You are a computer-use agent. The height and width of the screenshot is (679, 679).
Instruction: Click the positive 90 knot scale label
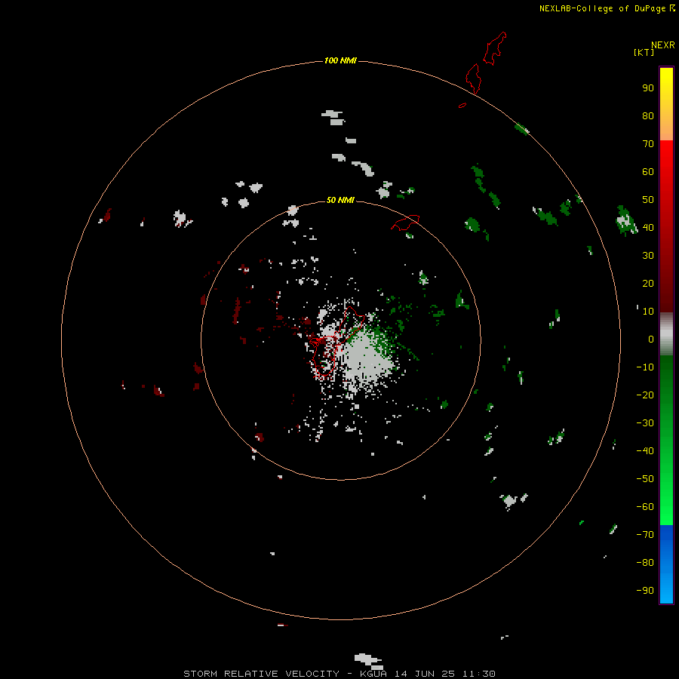tap(648, 88)
